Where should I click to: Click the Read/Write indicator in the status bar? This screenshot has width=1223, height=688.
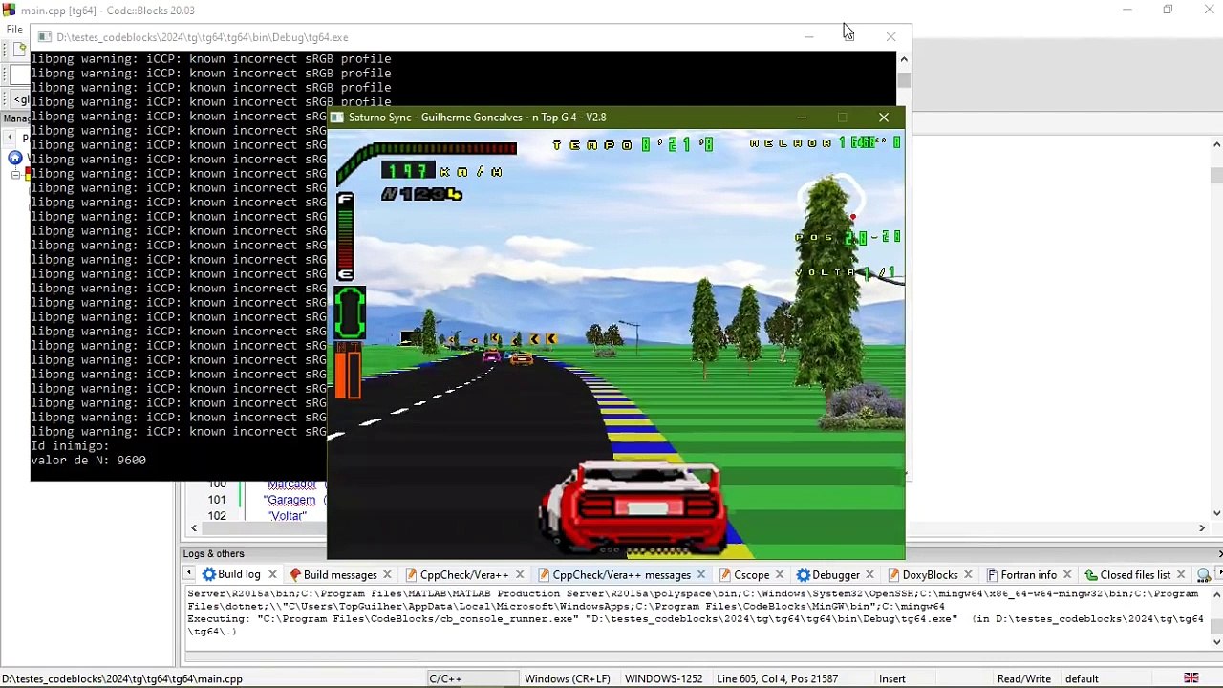1023,678
